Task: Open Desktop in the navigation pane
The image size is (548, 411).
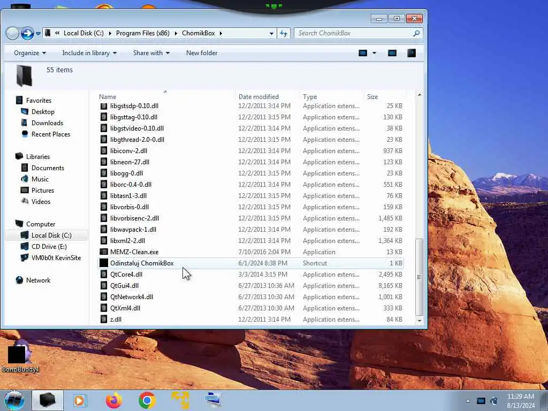Action: 43,112
